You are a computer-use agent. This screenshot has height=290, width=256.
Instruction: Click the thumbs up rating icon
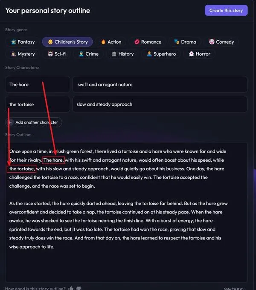71,288
